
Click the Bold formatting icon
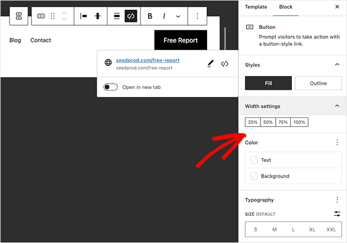pyautogui.click(x=150, y=16)
